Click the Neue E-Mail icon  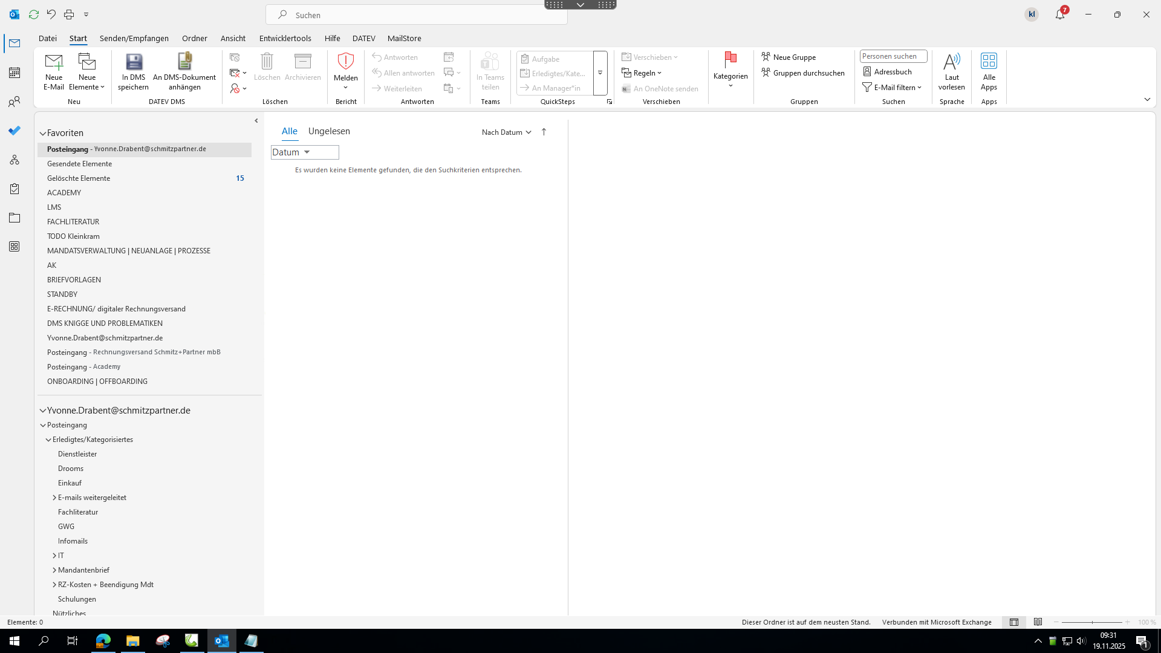pyautogui.click(x=53, y=62)
